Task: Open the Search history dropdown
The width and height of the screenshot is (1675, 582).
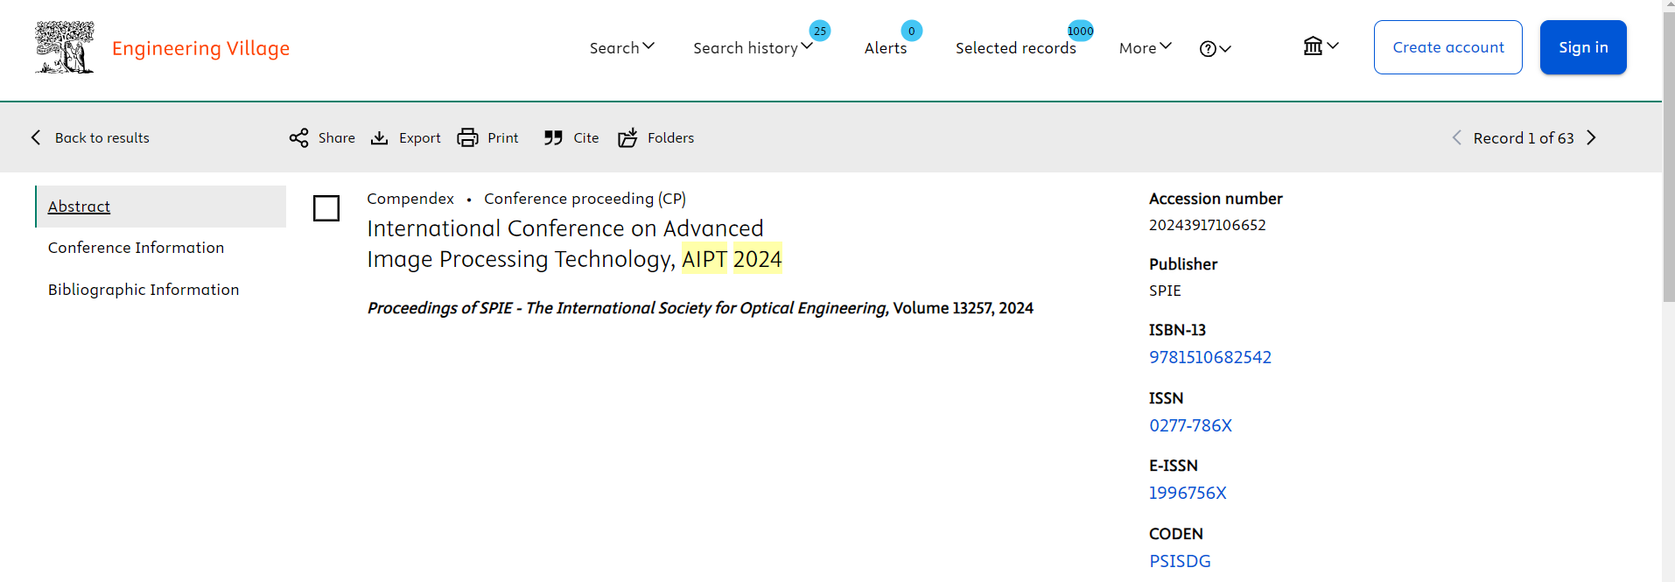Action: 753,47
